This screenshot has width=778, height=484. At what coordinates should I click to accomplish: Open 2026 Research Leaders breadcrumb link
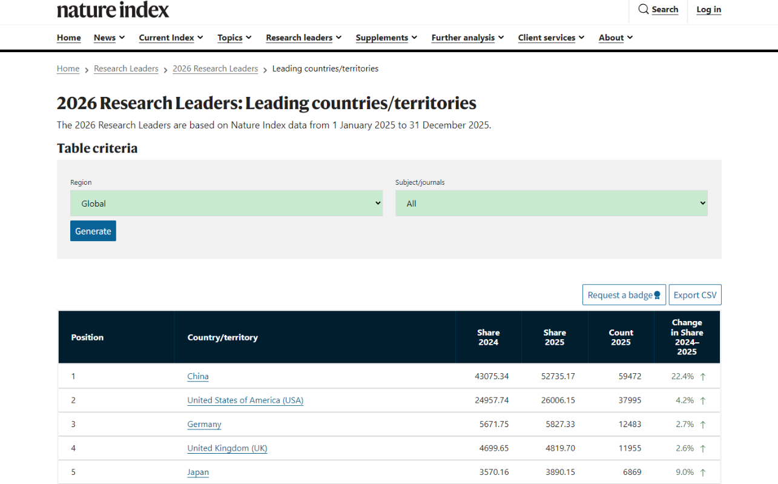(x=216, y=69)
